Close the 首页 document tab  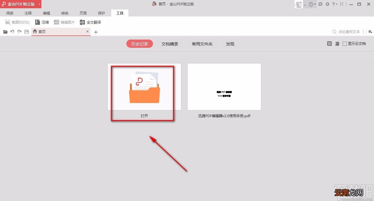[87, 31]
